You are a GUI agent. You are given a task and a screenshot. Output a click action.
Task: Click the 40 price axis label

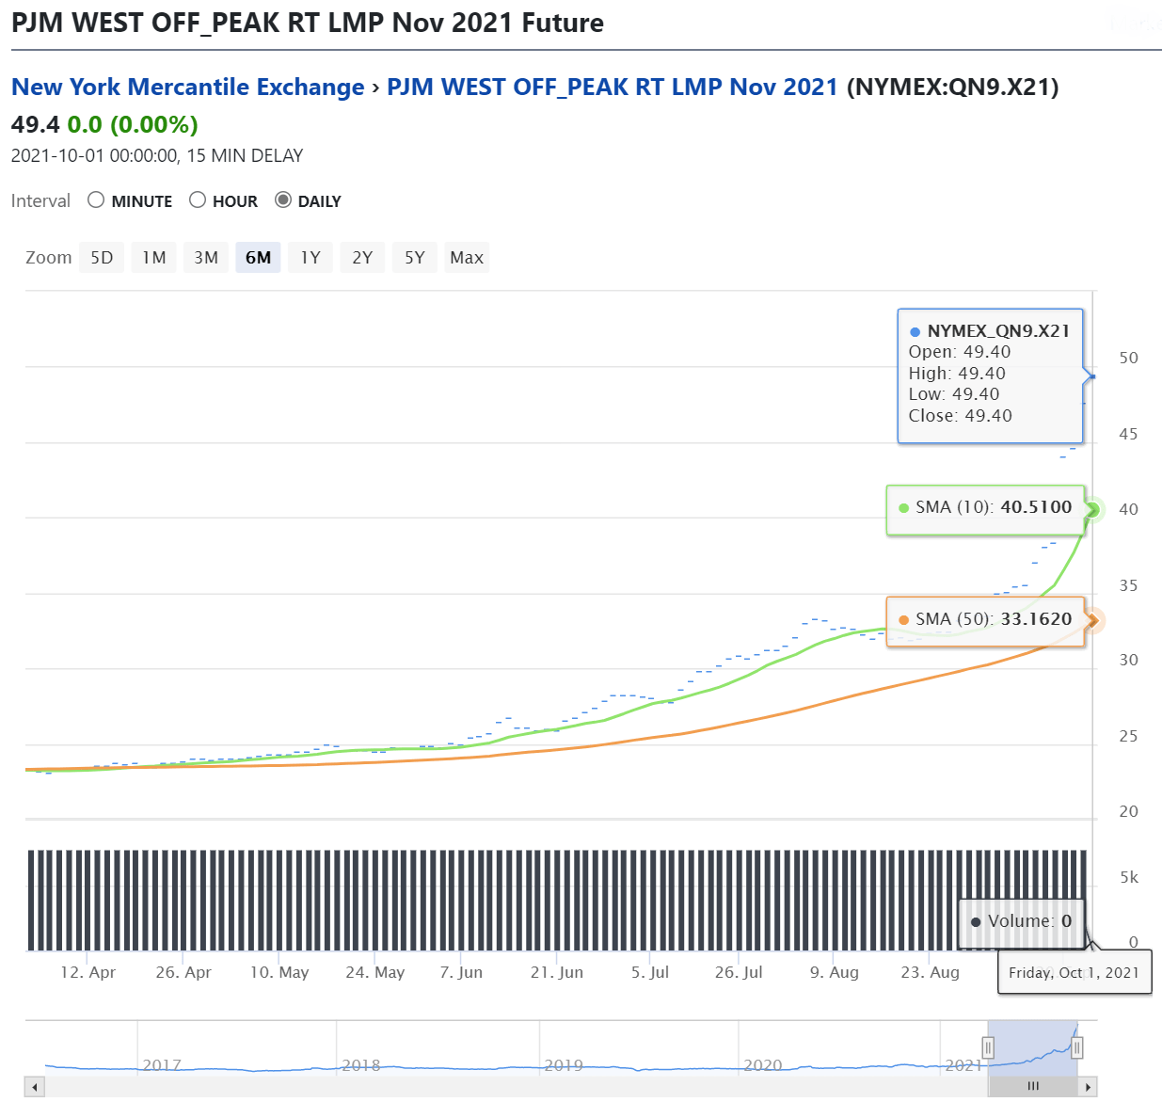(1129, 509)
